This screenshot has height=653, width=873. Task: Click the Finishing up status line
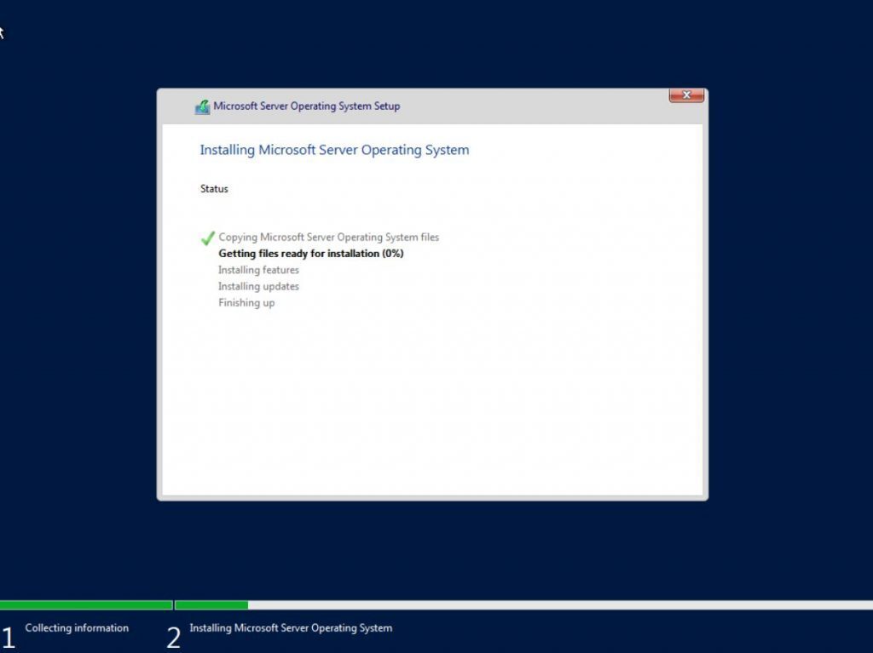click(x=246, y=303)
